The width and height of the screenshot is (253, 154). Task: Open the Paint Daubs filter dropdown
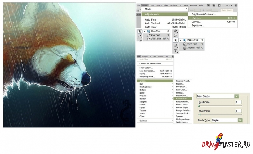218,96
